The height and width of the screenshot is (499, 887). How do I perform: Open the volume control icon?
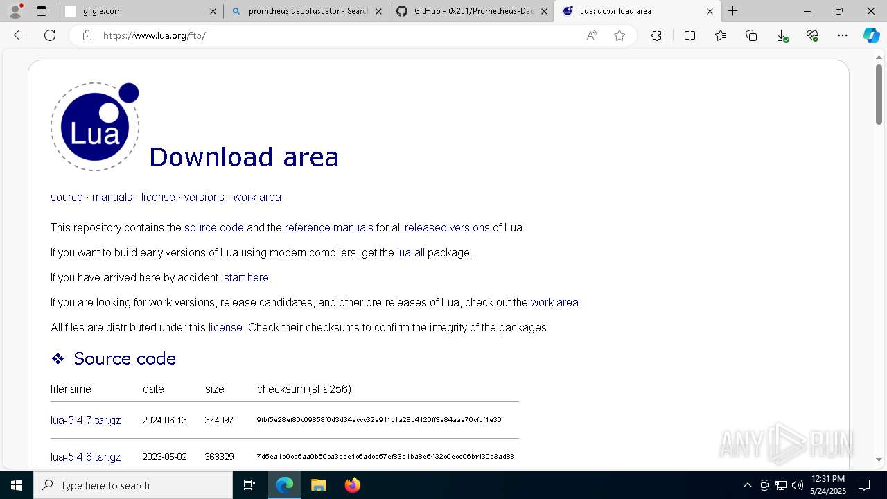[798, 485]
